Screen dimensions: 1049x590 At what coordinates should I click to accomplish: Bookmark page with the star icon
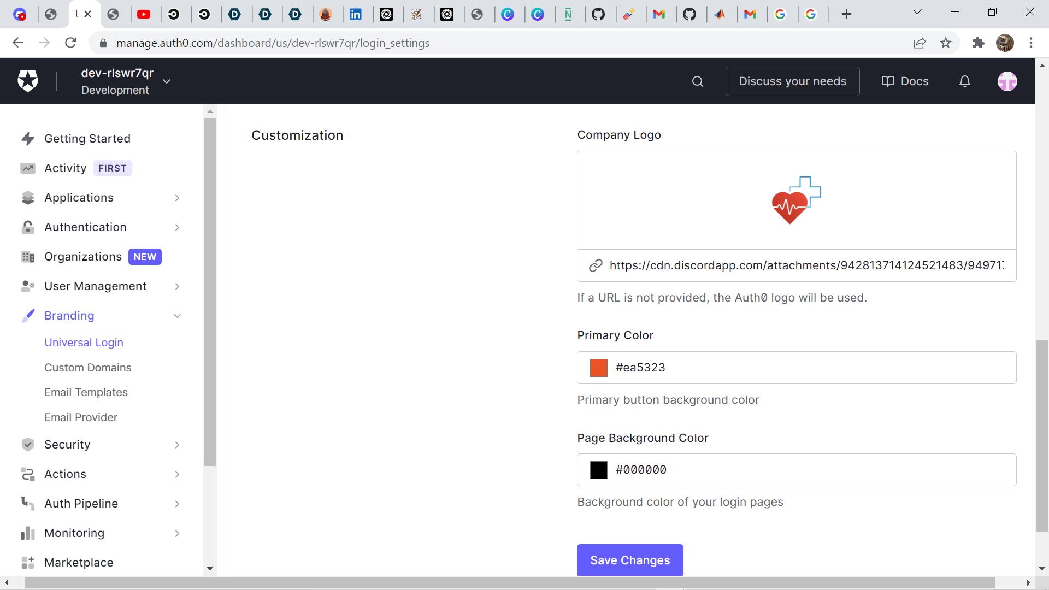pos(946,43)
